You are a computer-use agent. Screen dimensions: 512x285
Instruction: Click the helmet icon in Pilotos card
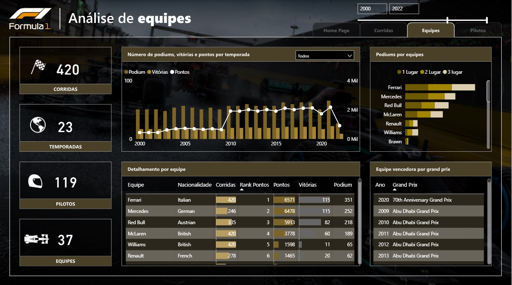(35, 182)
